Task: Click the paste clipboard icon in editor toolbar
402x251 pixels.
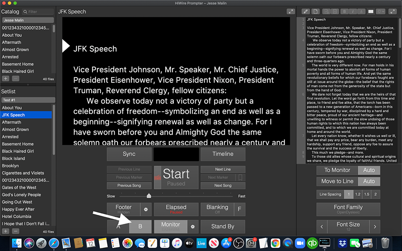Action: [335, 12]
